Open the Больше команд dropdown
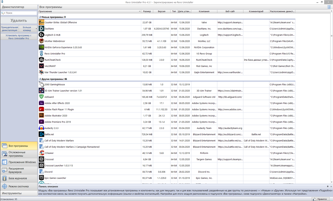Image resolution: width=333 pixels, height=201 pixels. (28, 29)
